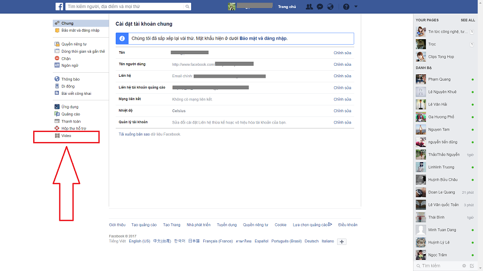Click the profile avatar in the top bar
The width and height of the screenshot is (483, 271).
231,7
